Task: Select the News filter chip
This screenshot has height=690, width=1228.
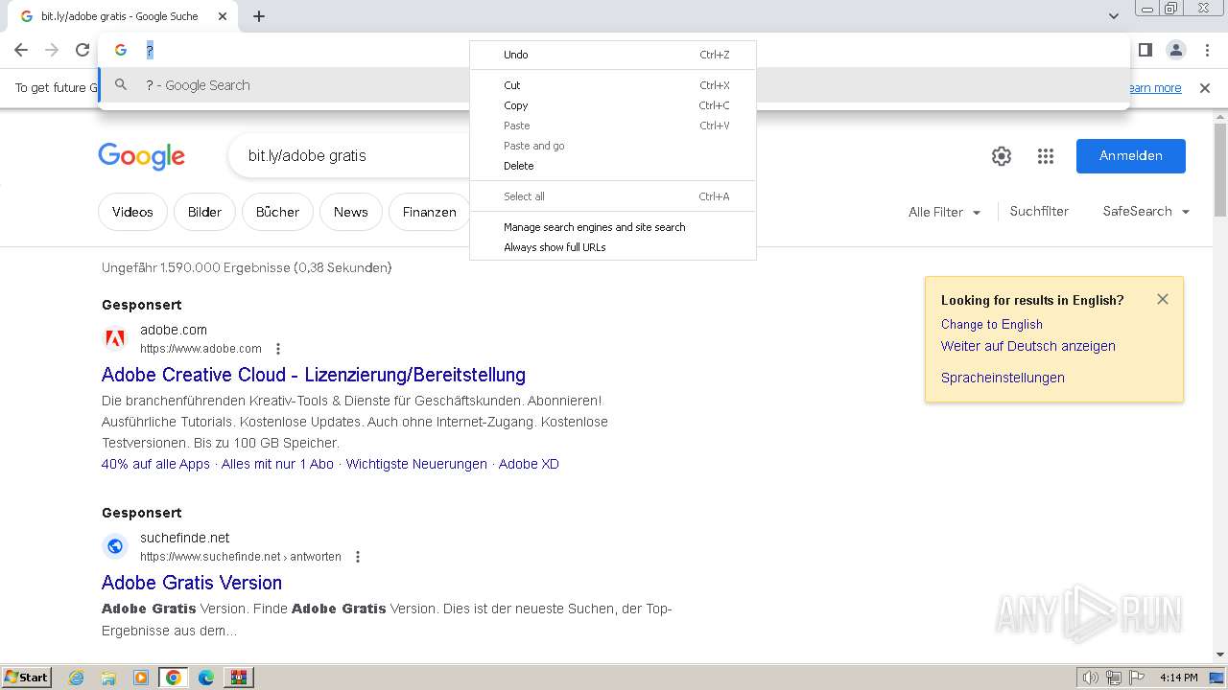Action: [x=351, y=212]
